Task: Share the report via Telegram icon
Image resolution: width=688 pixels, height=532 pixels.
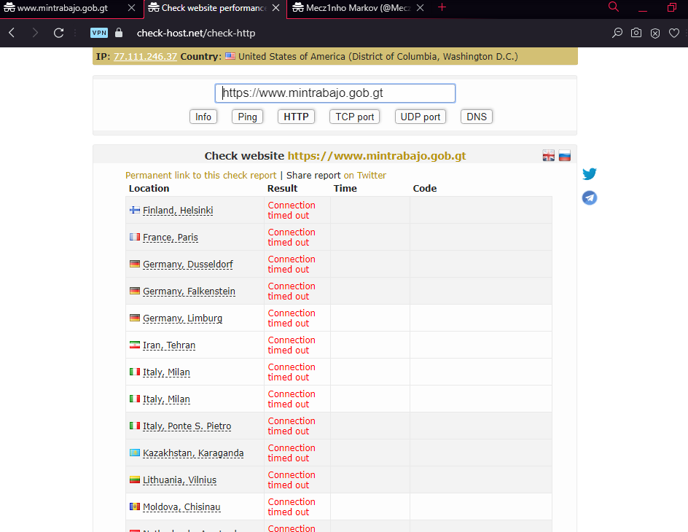Action: [589, 197]
